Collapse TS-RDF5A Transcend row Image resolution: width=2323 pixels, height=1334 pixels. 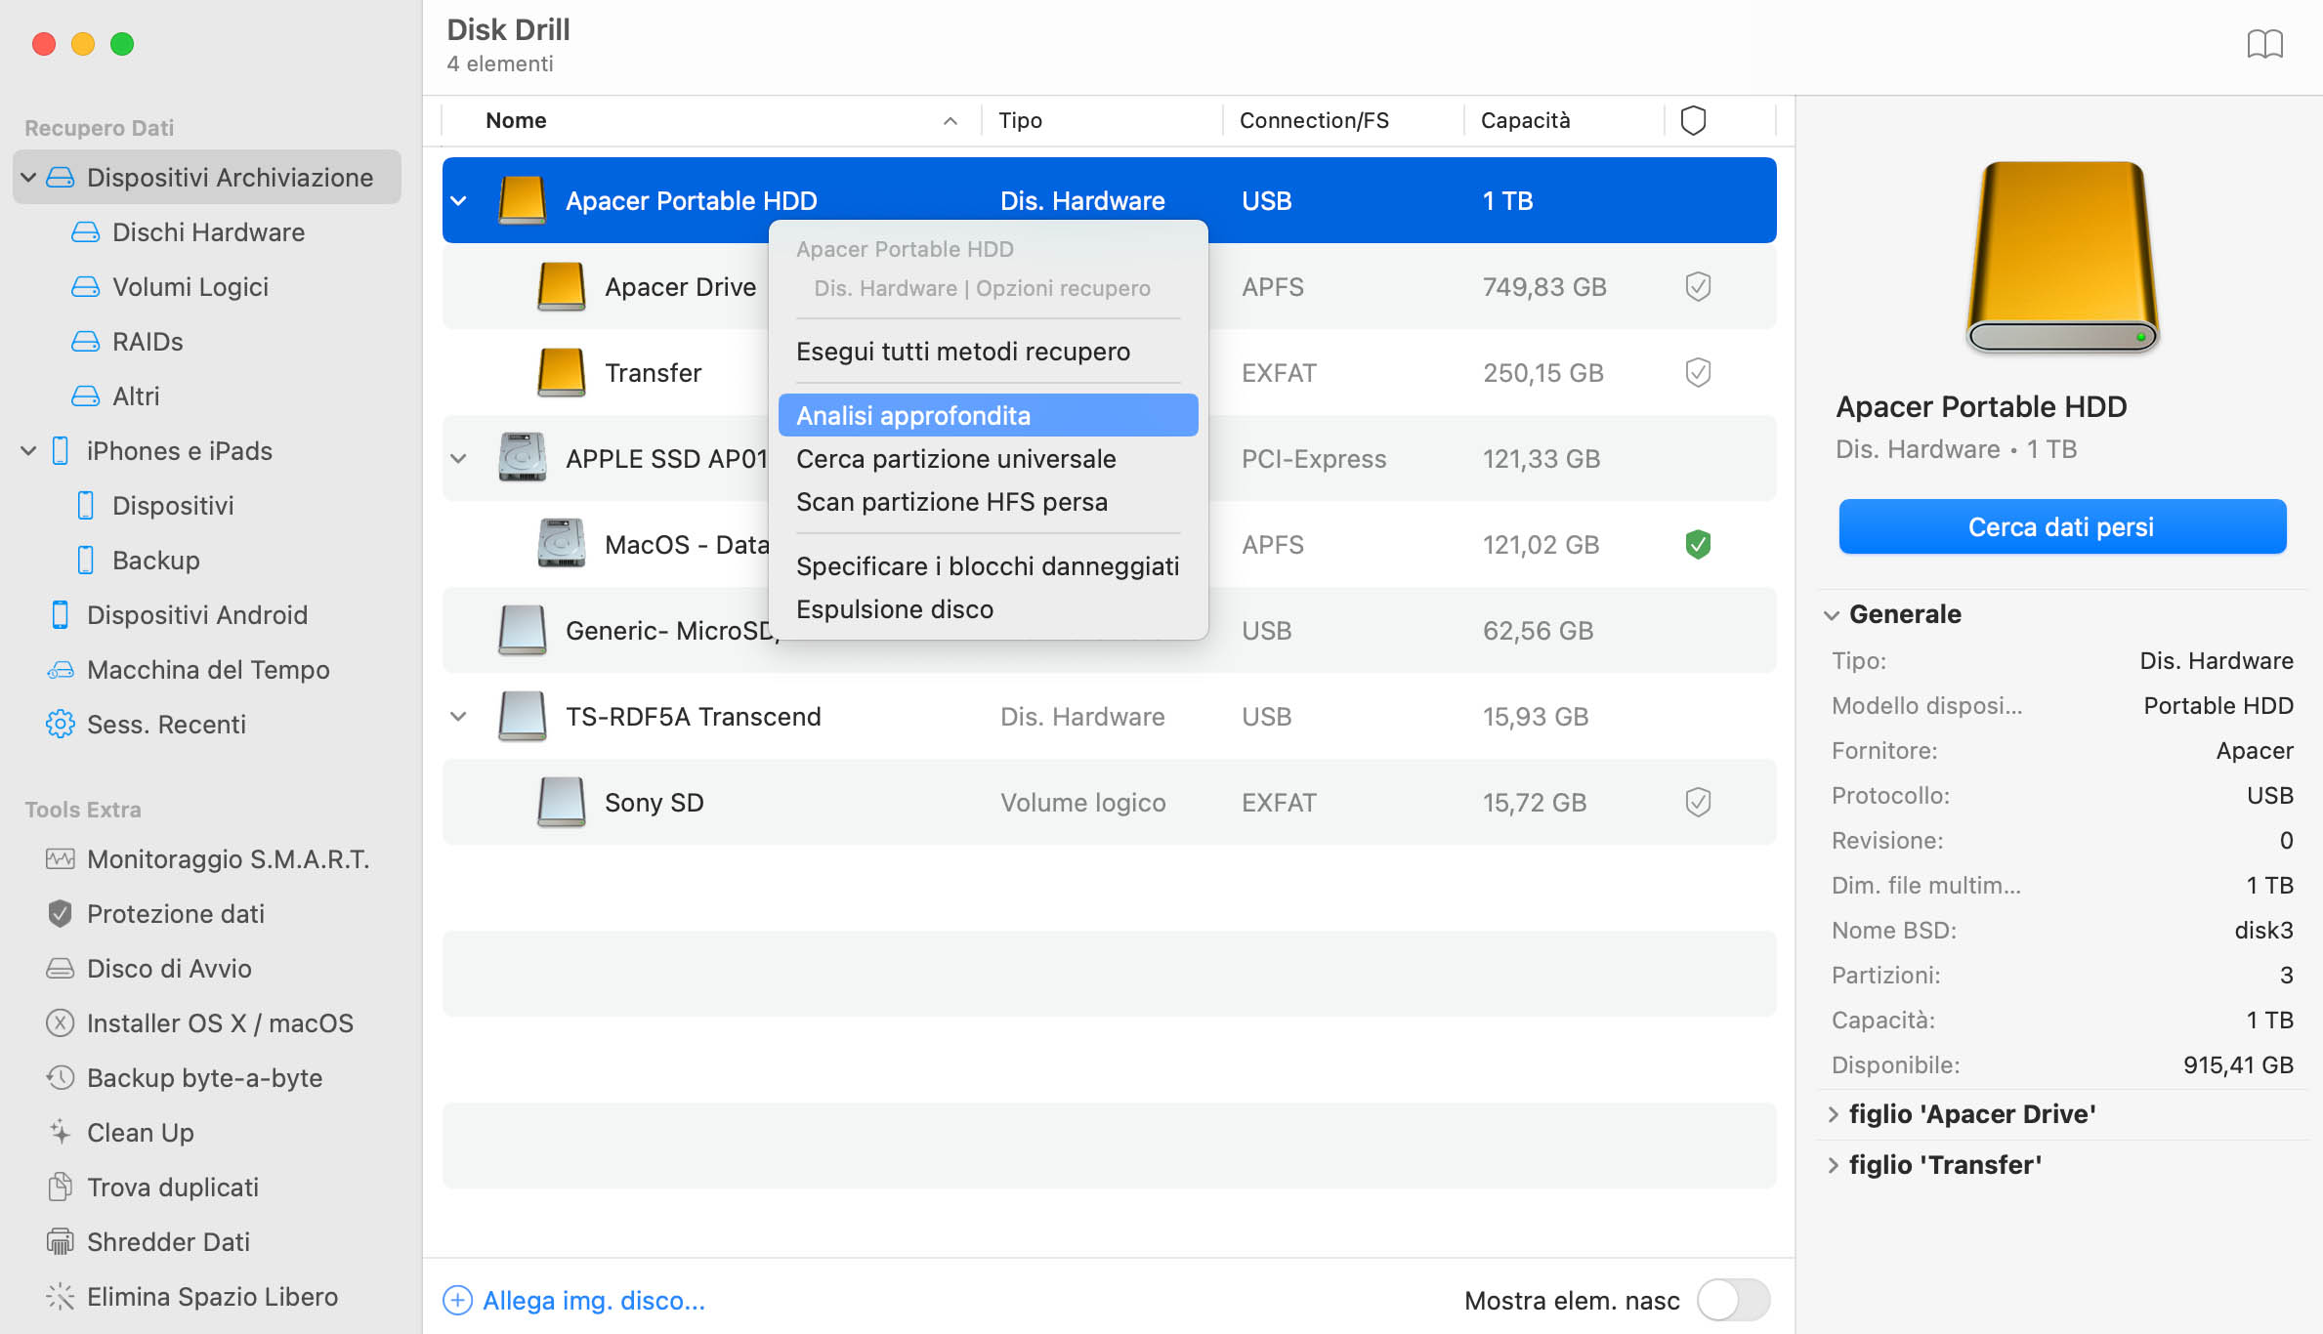coord(458,717)
